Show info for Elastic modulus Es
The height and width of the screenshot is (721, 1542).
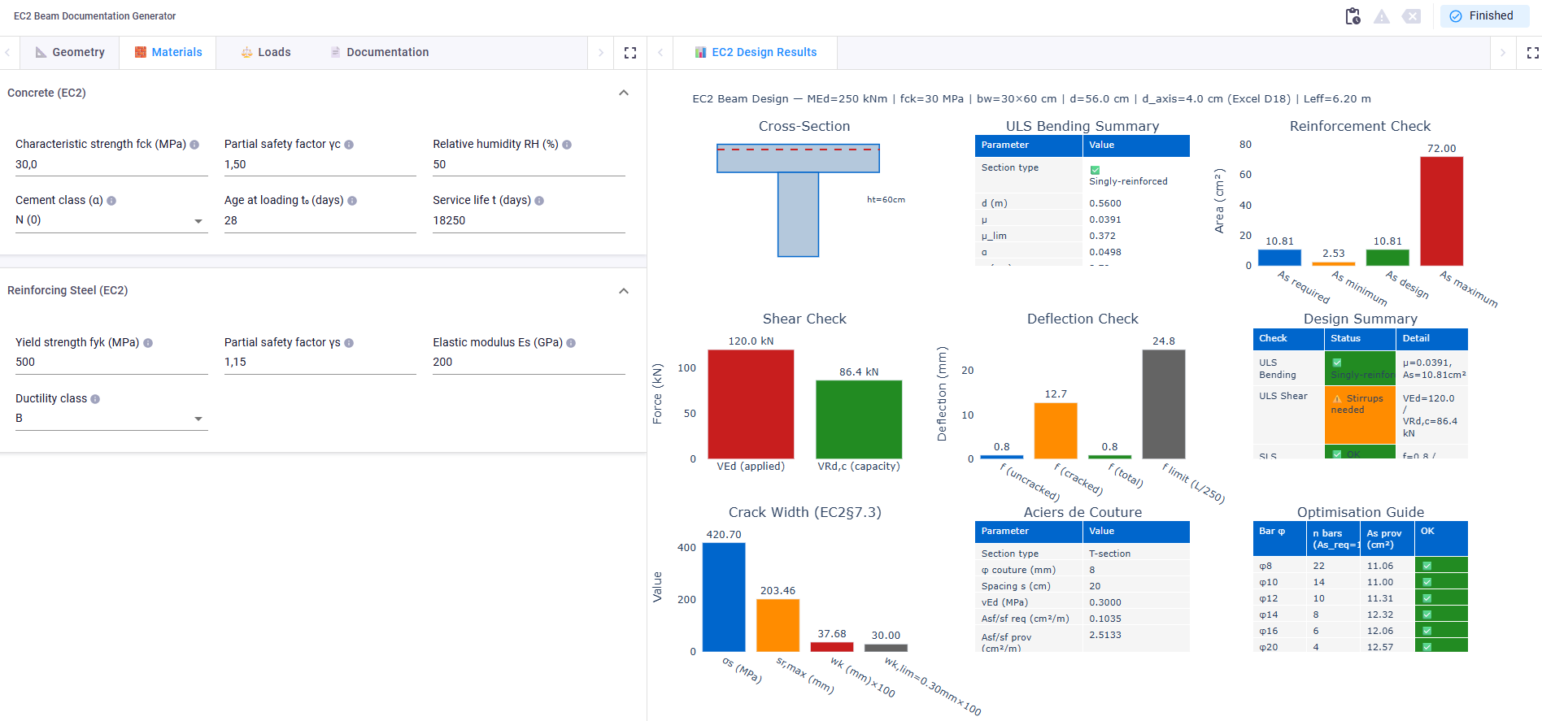[x=571, y=343]
